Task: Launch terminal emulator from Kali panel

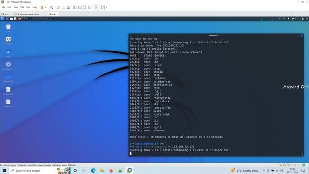Action: click(x=23, y=19)
